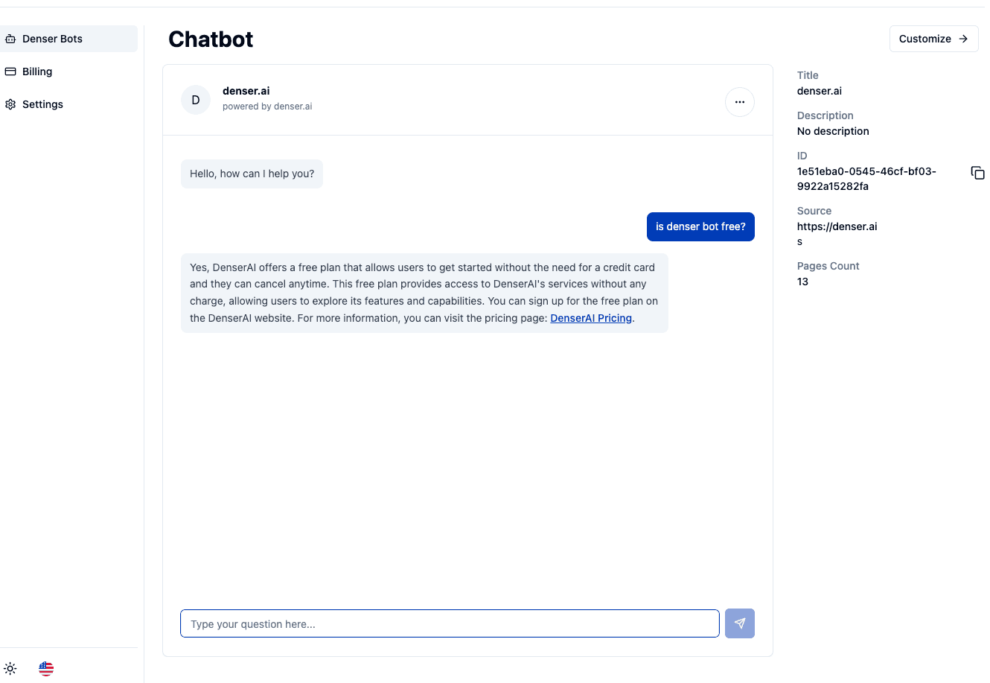
Task: Select the Denser Bots robot icon
Action: coord(10,38)
